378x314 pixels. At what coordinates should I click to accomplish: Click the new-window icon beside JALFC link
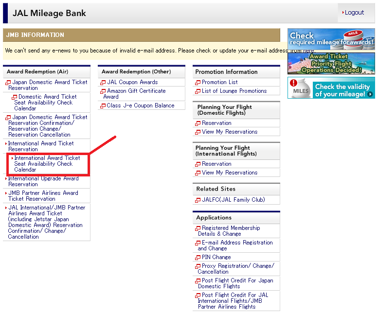[198, 200]
